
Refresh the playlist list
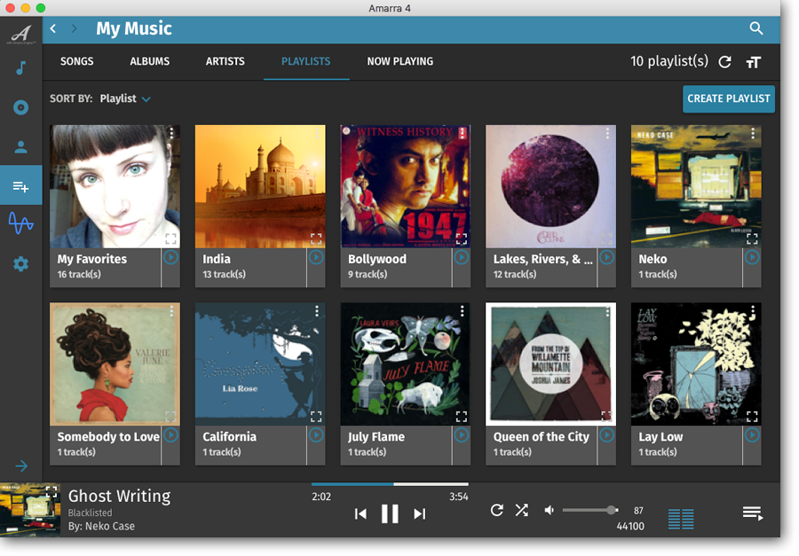pos(724,62)
